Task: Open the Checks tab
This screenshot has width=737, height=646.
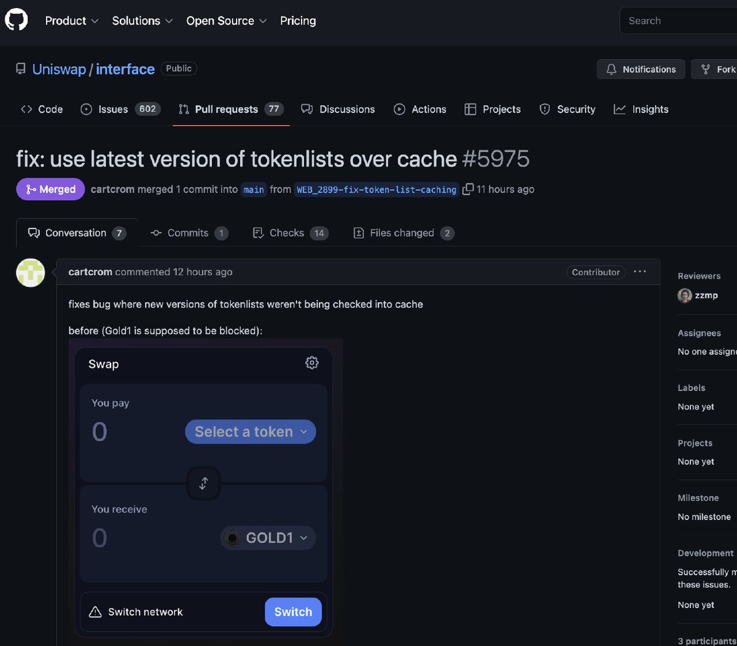Action: click(291, 233)
